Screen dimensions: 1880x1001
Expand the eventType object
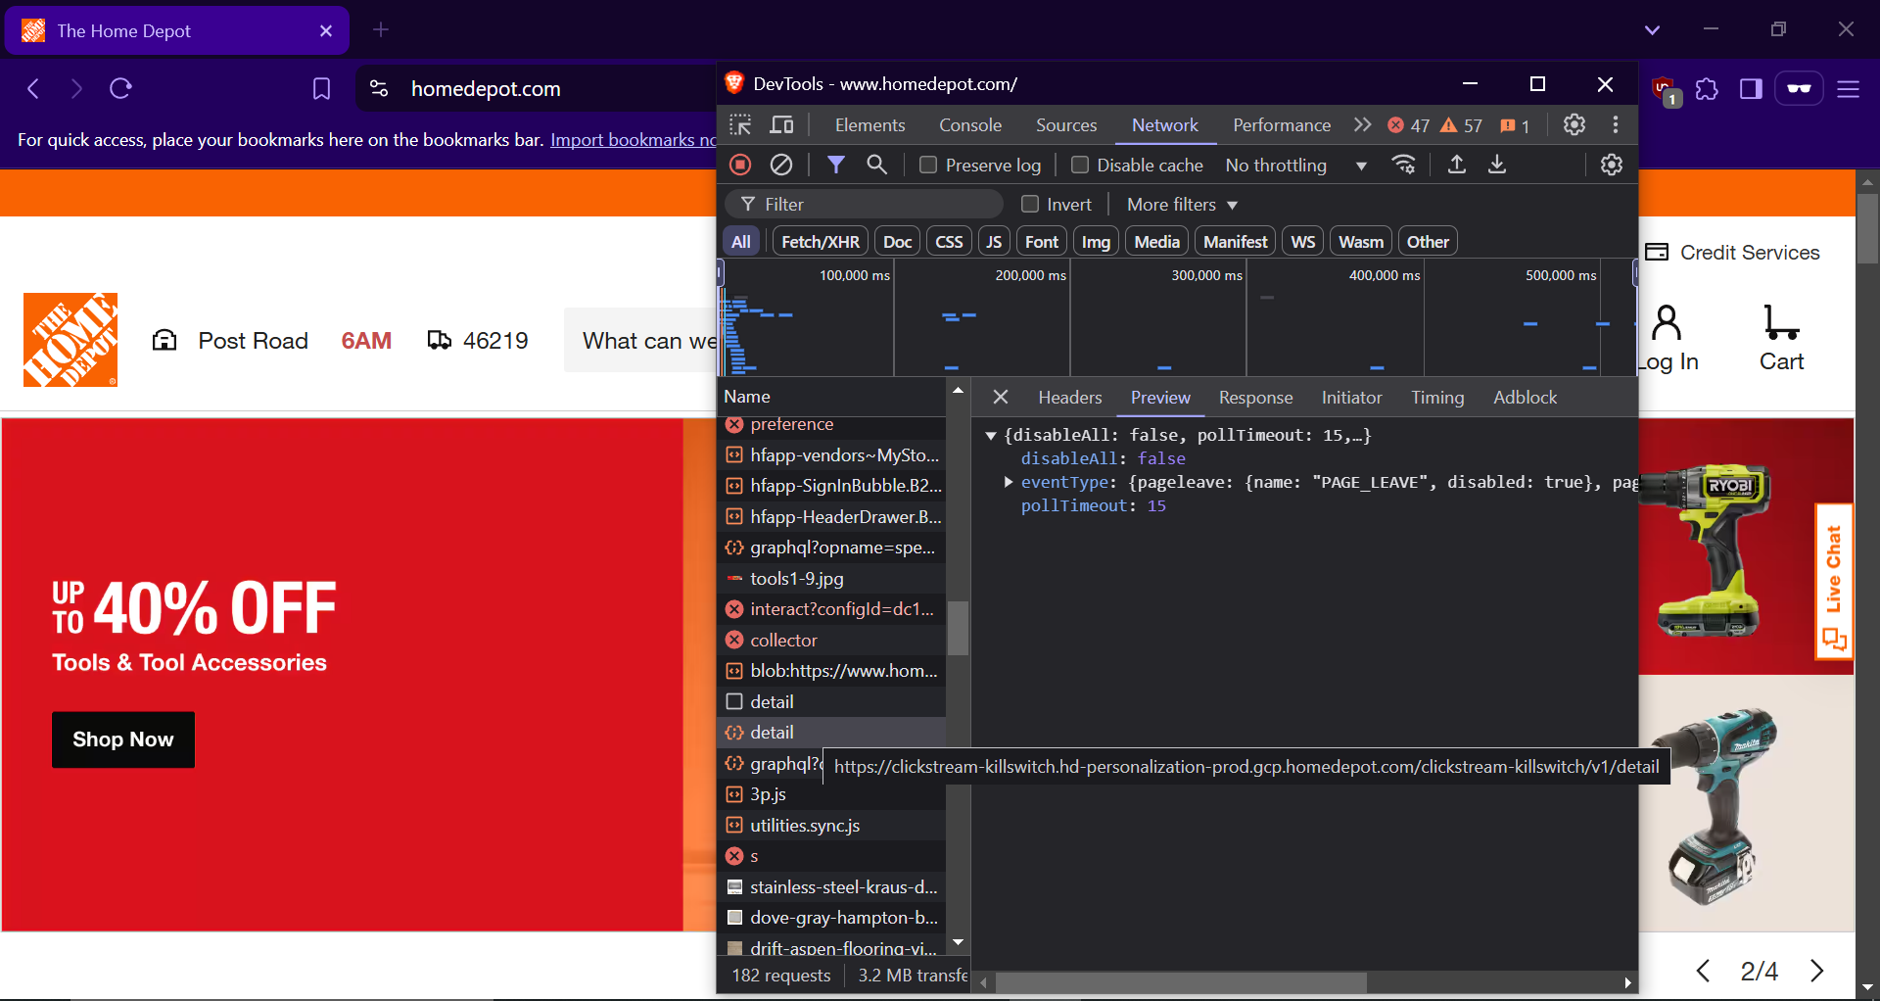pos(1008,482)
